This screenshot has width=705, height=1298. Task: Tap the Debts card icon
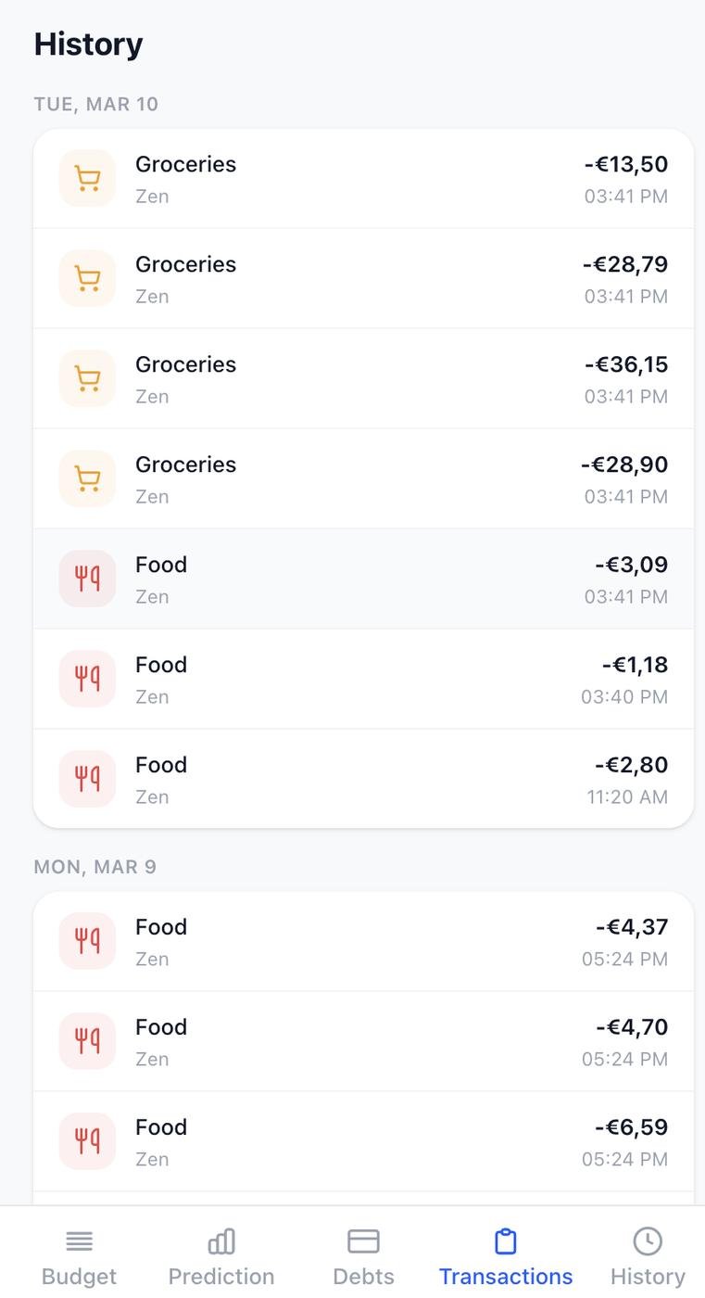point(363,1241)
